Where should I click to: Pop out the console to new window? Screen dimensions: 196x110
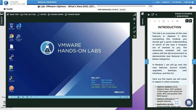134,32
